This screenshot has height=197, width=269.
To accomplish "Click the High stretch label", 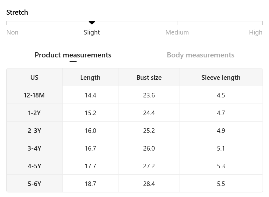I will pos(256,32).
